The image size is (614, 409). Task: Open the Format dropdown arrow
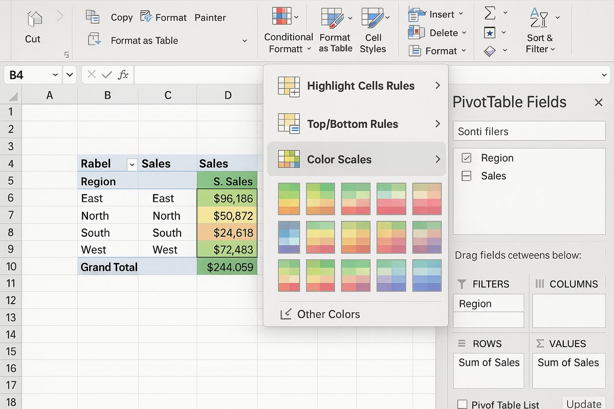(464, 51)
